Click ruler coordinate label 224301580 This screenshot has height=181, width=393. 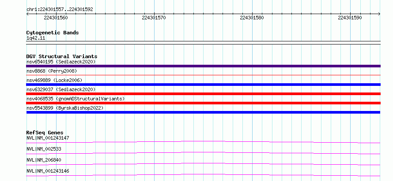pyautogui.click(x=252, y=18)
